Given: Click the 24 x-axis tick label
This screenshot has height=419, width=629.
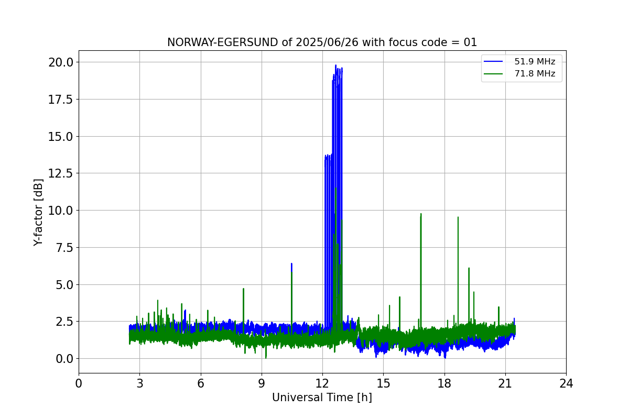Looking at the screenshot, I should (566, 383).
